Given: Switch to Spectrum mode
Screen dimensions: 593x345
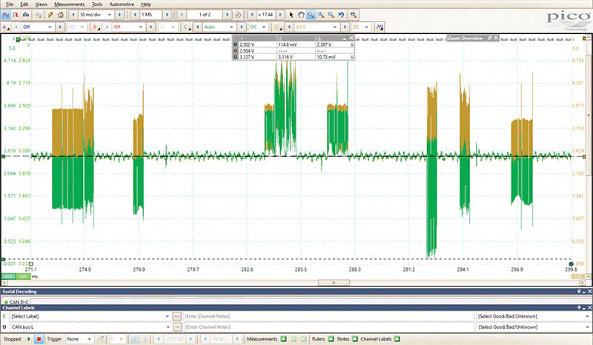Looking at the screenshot, I should [x=26, y=15].
